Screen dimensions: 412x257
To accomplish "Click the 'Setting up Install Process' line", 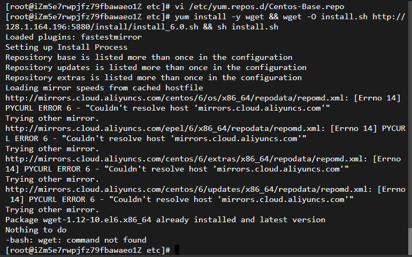I will [x=66, y=47].
